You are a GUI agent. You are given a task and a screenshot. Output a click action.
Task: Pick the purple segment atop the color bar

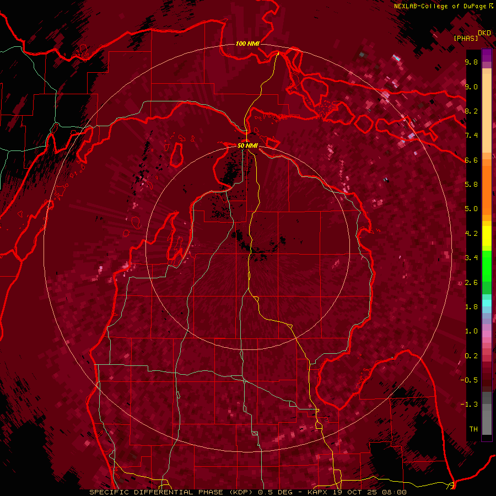click(x=487, y=55)
